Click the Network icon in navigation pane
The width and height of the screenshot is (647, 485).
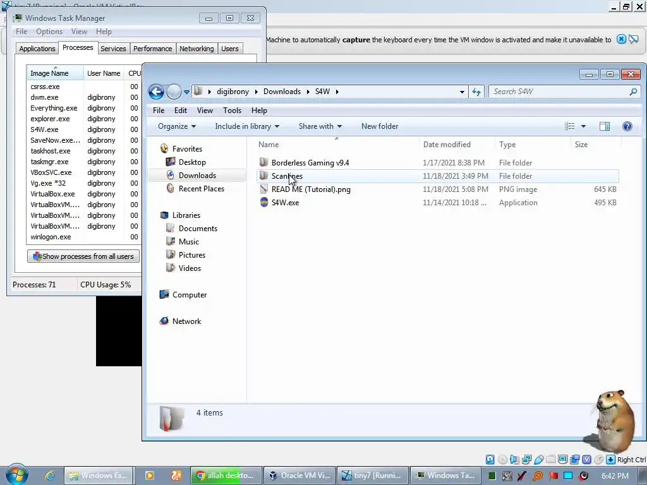[164, 321]
